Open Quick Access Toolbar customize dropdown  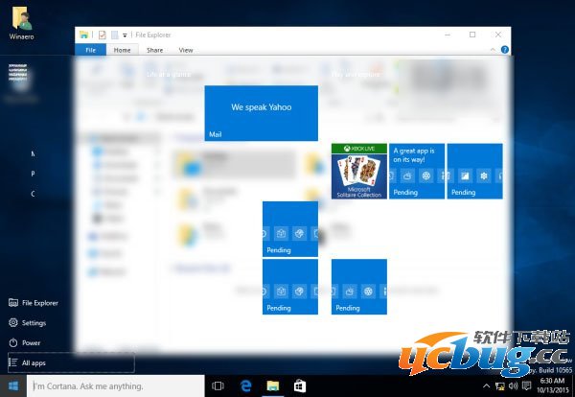pyautogui.click(x=125, y=35)
